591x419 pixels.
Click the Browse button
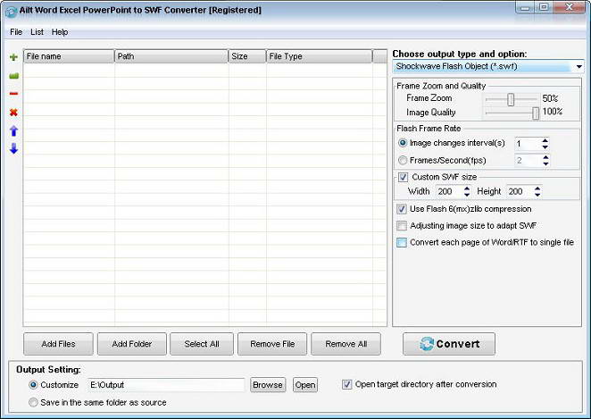(x=268, y=385)
